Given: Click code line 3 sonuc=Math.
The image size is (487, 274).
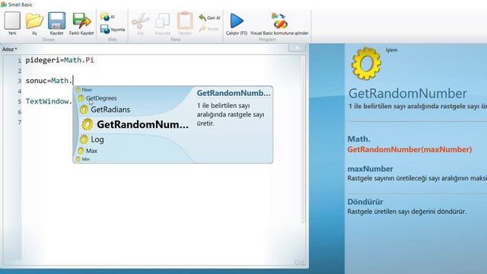Looking at the screenshot, I should point(49,81).
